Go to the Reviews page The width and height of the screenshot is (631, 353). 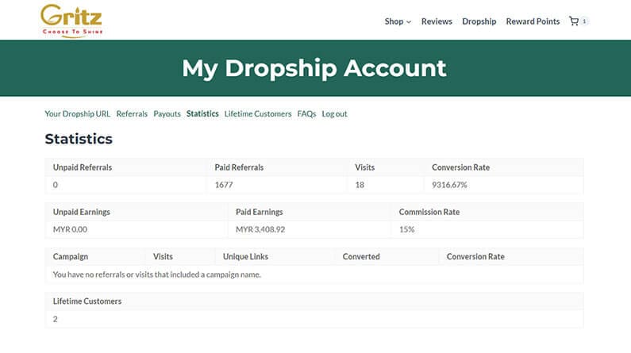437,21
